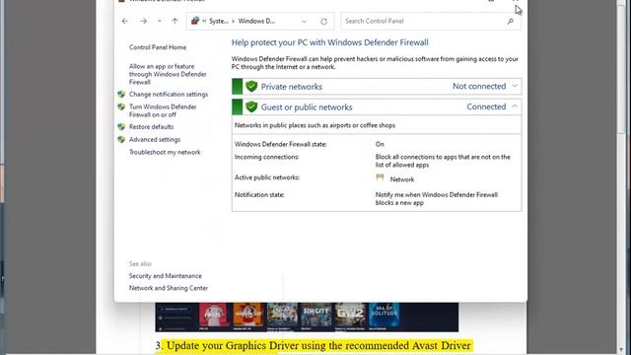
Task: Collapse the Guest or public networks section chevron
Action: pos(515,106)
